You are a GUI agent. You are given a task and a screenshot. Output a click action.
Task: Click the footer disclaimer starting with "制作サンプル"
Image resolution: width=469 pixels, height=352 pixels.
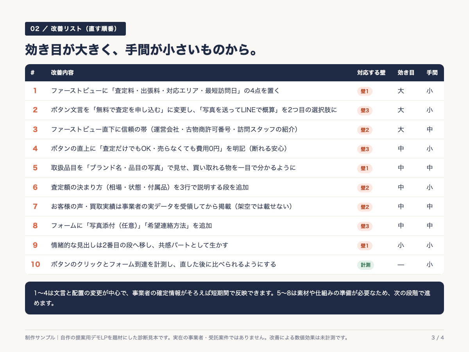tap(186, 338)
